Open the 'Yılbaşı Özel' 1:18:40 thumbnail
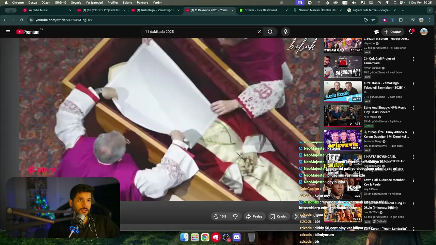The height and width of the screenshot is (245, 436). point(343,46)
